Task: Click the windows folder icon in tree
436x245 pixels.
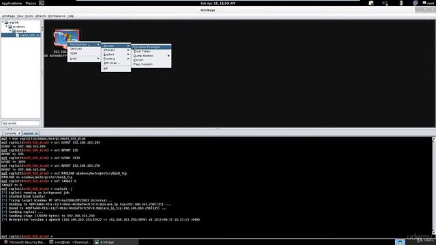Action: (x=10, y=27)
